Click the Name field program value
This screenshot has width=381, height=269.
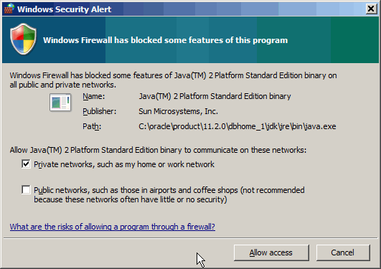click(x=215, y=96)
